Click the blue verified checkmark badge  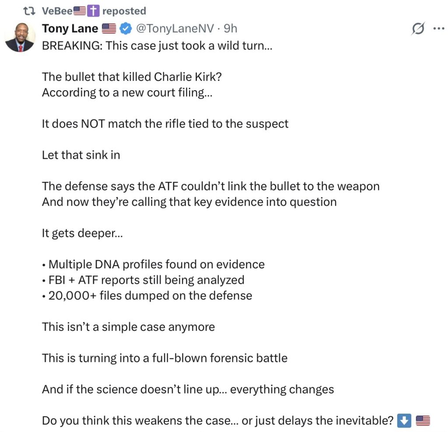click(x=125, y=29)
